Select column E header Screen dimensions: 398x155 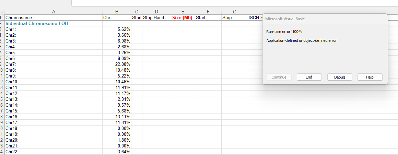click(x=183, y=12)
